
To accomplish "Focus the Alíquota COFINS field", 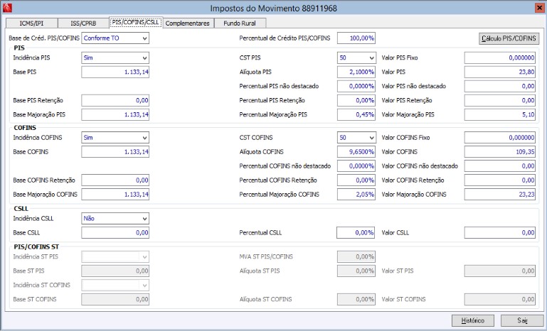I will tap(356, 152).
